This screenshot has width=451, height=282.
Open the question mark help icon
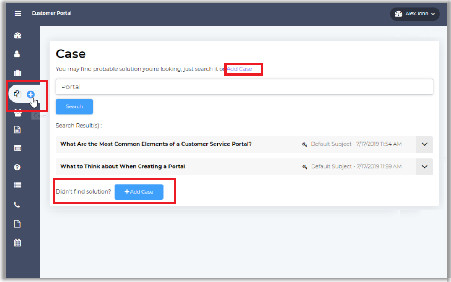coord(18,167)
